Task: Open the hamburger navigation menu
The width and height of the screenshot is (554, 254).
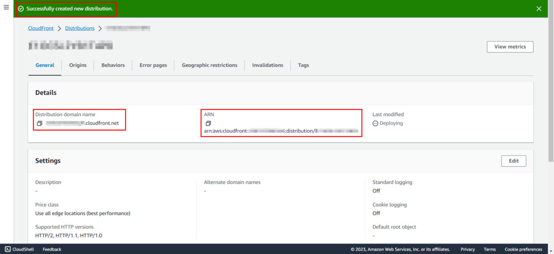Action: point(6,8)
